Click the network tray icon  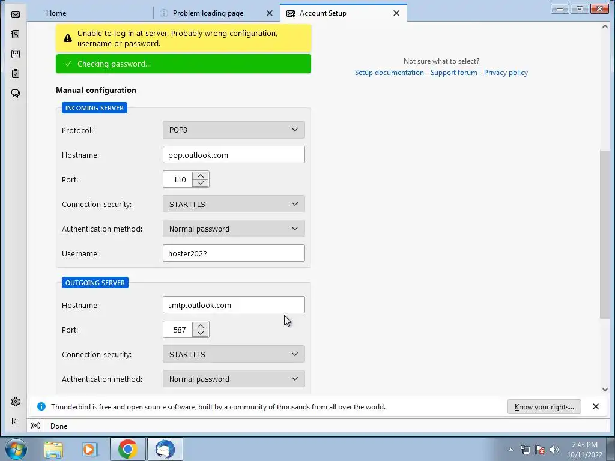point(525,450)
